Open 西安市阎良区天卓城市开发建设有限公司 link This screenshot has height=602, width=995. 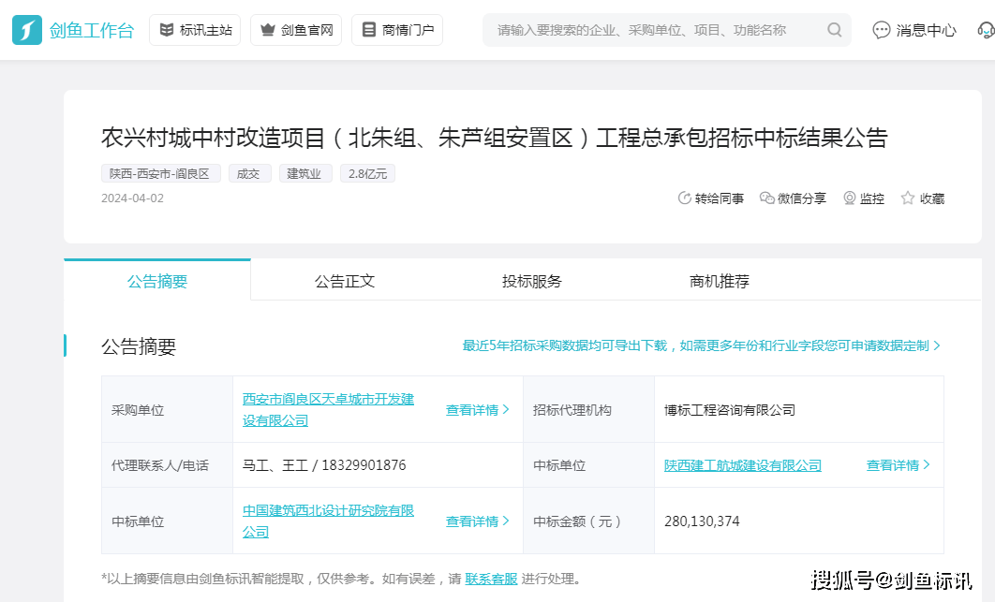coord(328,410)
